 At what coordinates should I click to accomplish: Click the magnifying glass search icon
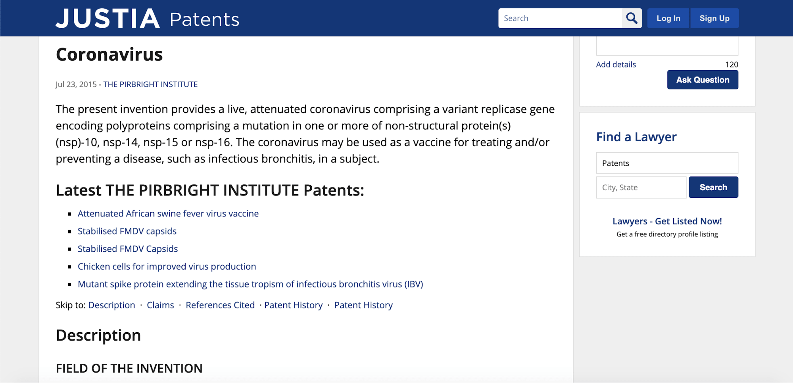(632, 18)
